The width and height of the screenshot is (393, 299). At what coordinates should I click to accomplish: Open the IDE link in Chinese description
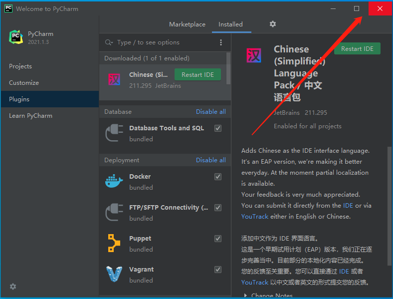coord(344,272)
